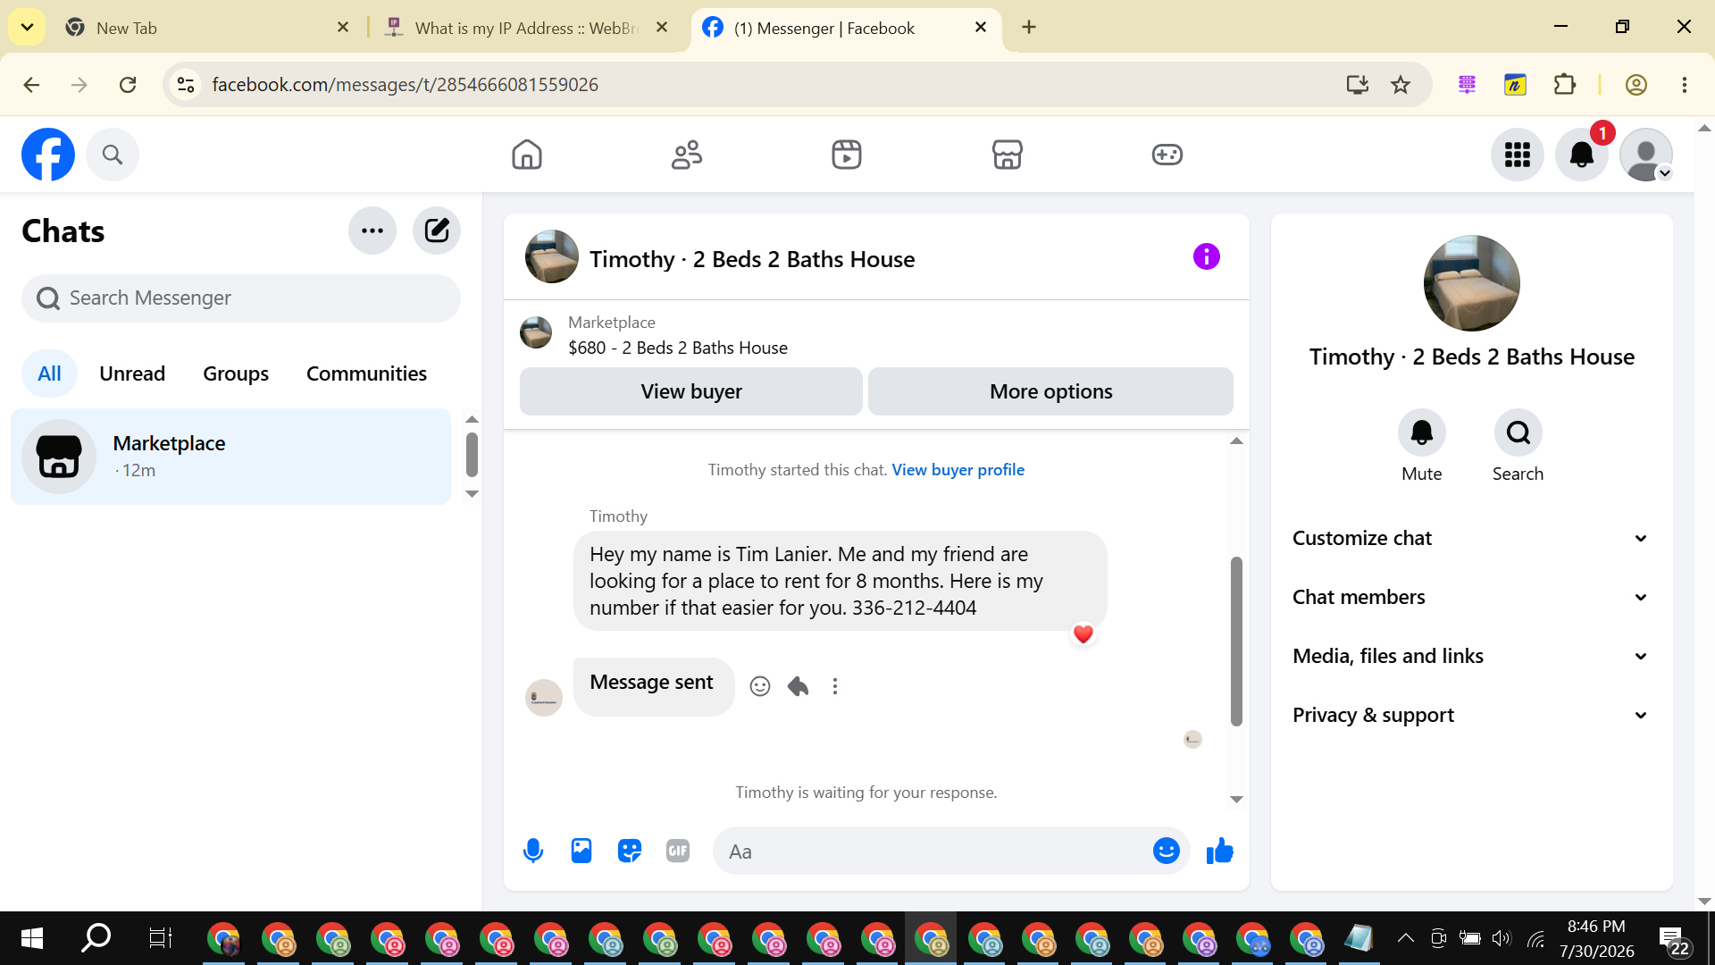Close the Messenger browser tab
This screenshot has height=965, width=1715.
981,27
